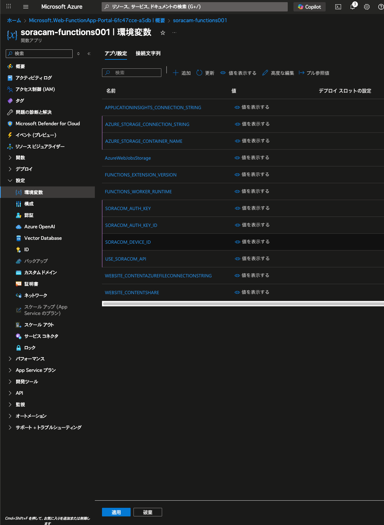
Task: Open イベント (プレビュー)
Action: [36, 135]
